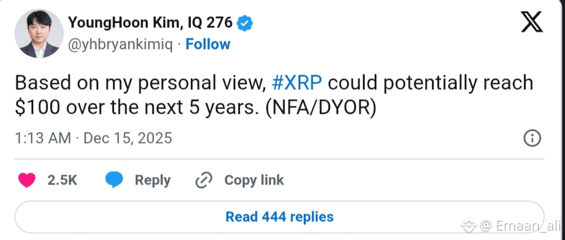Click the blue reply bubble icon

pyautogui.click(x=114, y=180)
